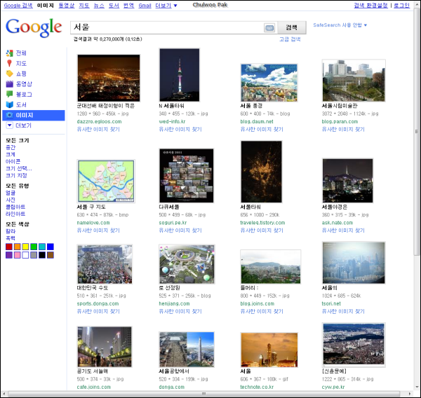Click 유사한 이미지 찾기 under namelove.com
The image size is (421, 398).
[x=98, y=231]
